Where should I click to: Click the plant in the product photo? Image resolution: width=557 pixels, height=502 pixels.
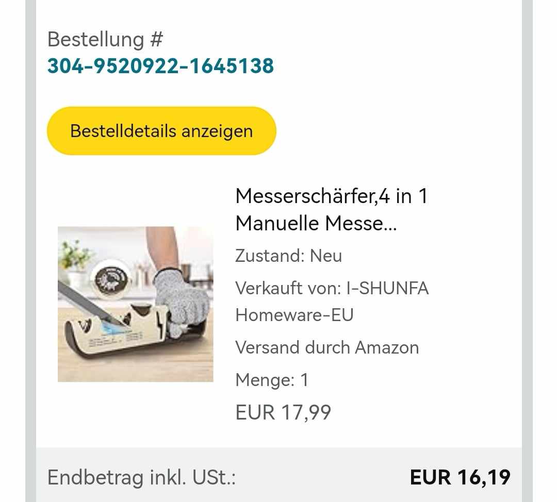pos(75,255)
